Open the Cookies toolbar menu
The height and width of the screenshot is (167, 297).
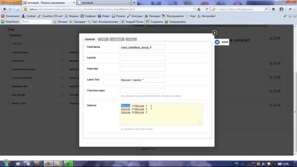click(29, 16)
